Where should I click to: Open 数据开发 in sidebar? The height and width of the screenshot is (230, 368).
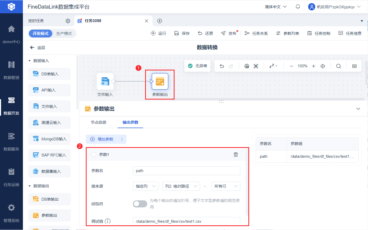[11, 106]
